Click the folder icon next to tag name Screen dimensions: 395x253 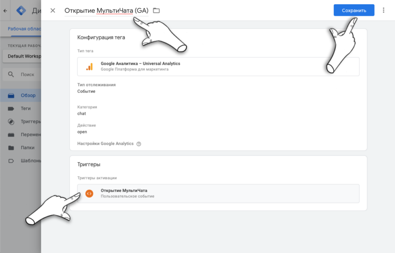pyautogui.click(x=156, y=10)
